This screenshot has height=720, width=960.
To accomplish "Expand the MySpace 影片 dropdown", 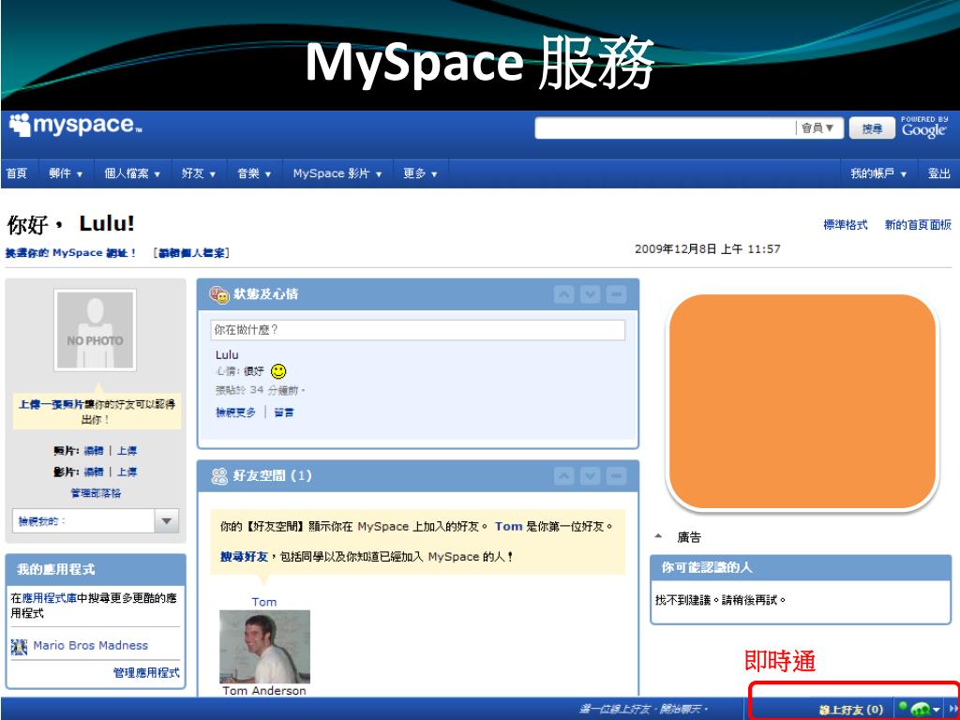I will 337,173.
